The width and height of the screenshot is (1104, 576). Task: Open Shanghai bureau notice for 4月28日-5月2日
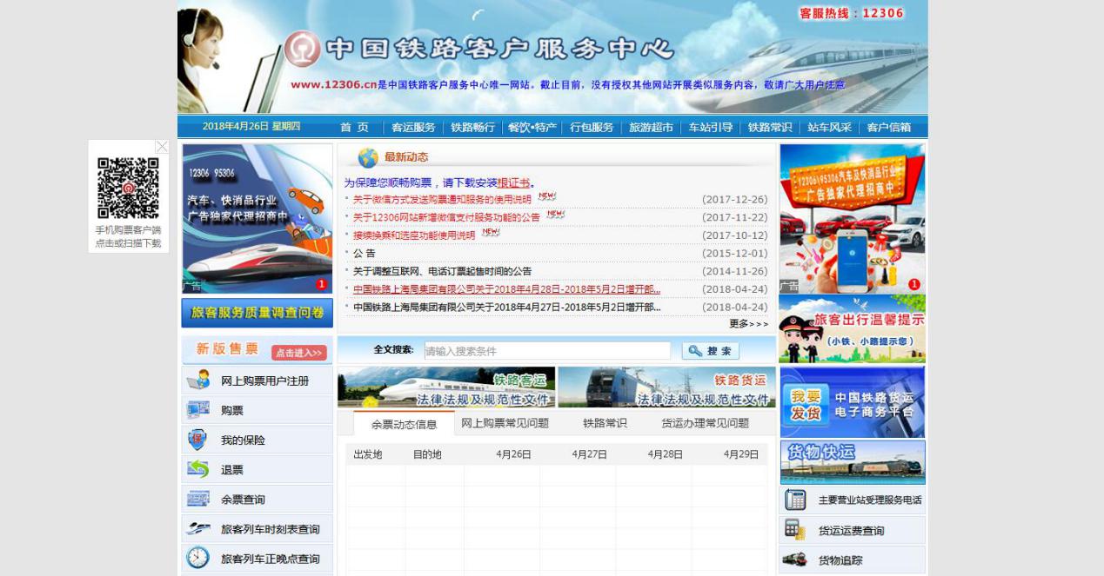[506, 289]
